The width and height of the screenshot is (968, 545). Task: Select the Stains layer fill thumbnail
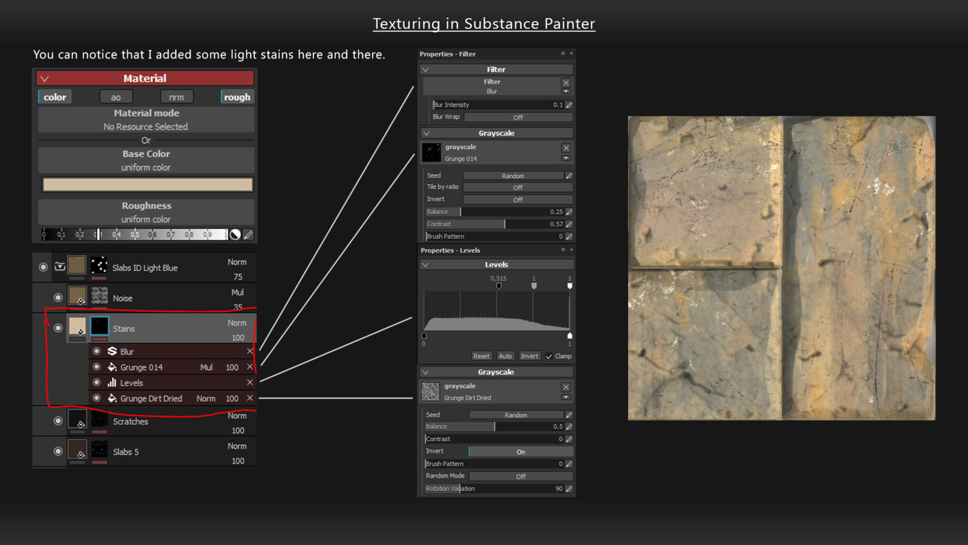click(77, 326)
